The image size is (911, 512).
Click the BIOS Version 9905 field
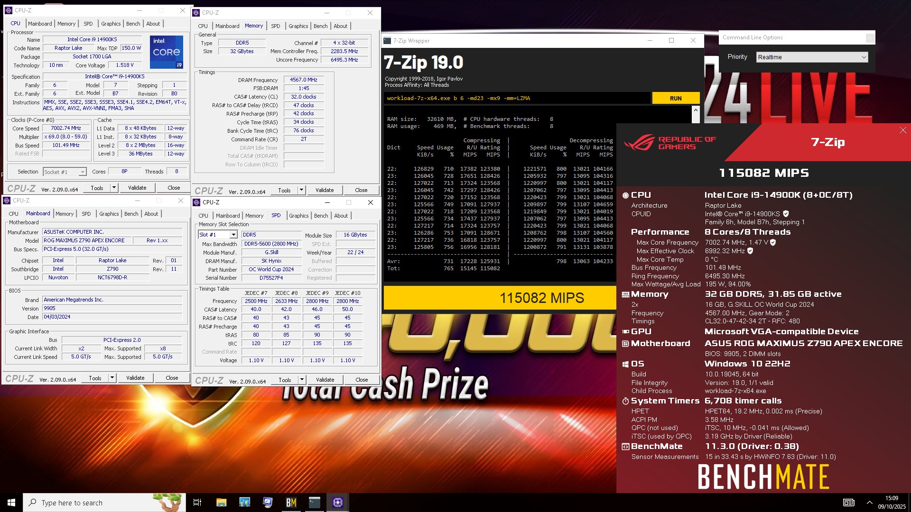click(x=112, y=308)
